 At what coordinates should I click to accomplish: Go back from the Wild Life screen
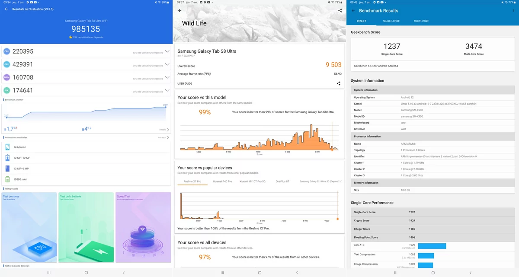pos(180,10)
